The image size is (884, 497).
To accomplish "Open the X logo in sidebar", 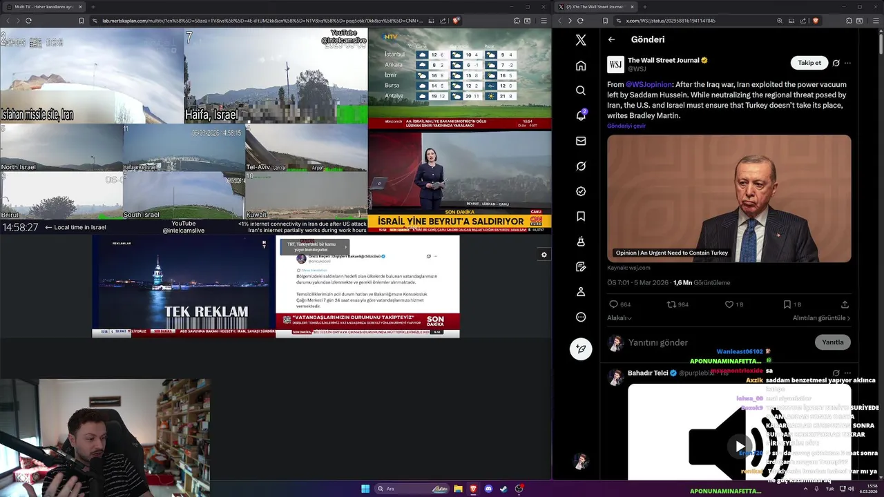I will [x=581, y=40].
